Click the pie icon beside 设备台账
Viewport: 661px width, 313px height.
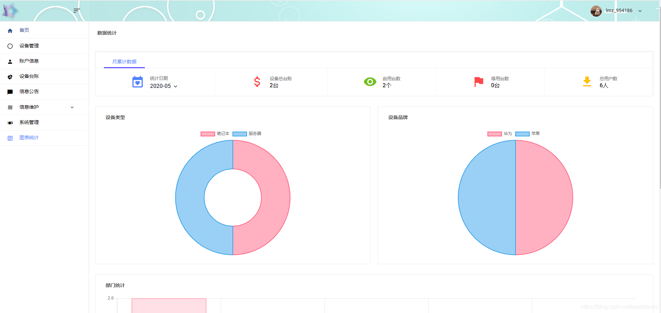click(10, 77)
